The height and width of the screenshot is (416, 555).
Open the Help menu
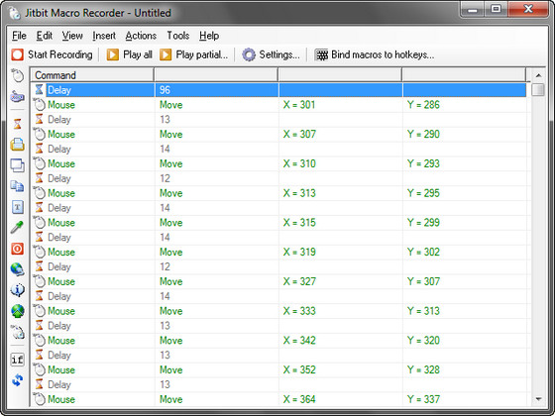coord(209,36)
